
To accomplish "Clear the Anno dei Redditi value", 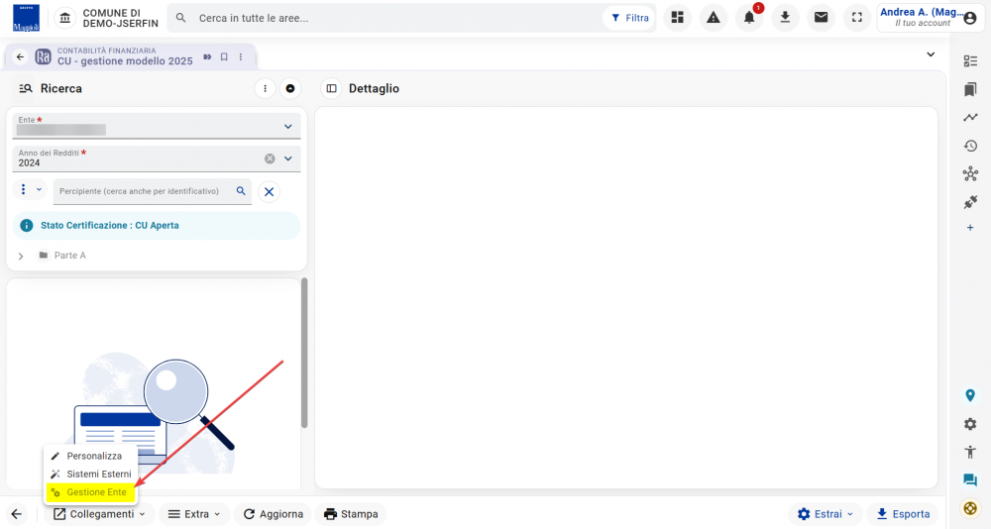I will [270, 159].
